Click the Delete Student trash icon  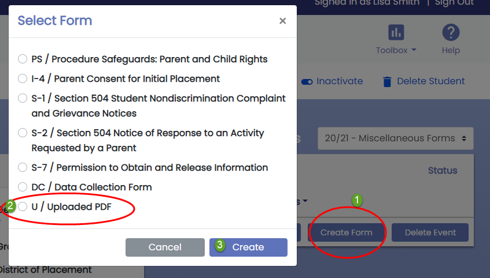pyautogui.click(x=387, y=82)
